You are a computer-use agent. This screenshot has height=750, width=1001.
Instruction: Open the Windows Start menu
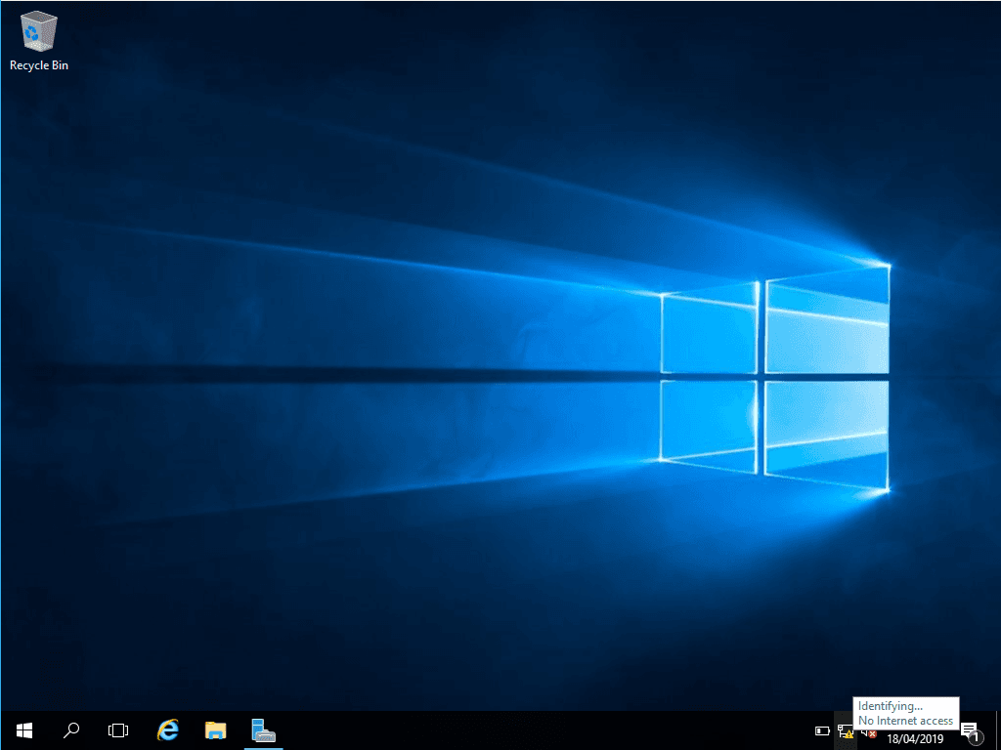pyautogui.click(x=24, y=730)
